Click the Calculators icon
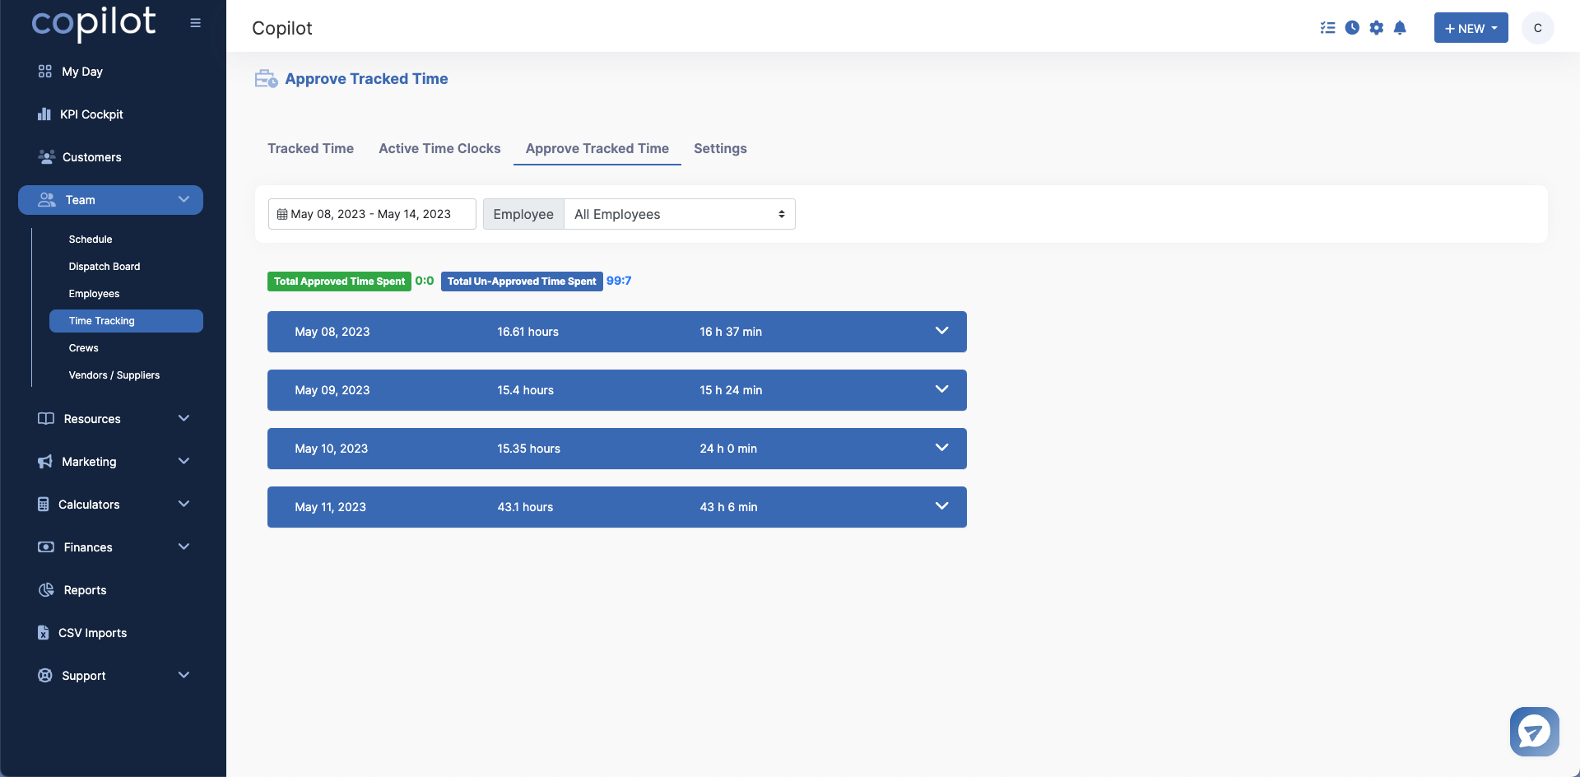 tap(44, 504)
